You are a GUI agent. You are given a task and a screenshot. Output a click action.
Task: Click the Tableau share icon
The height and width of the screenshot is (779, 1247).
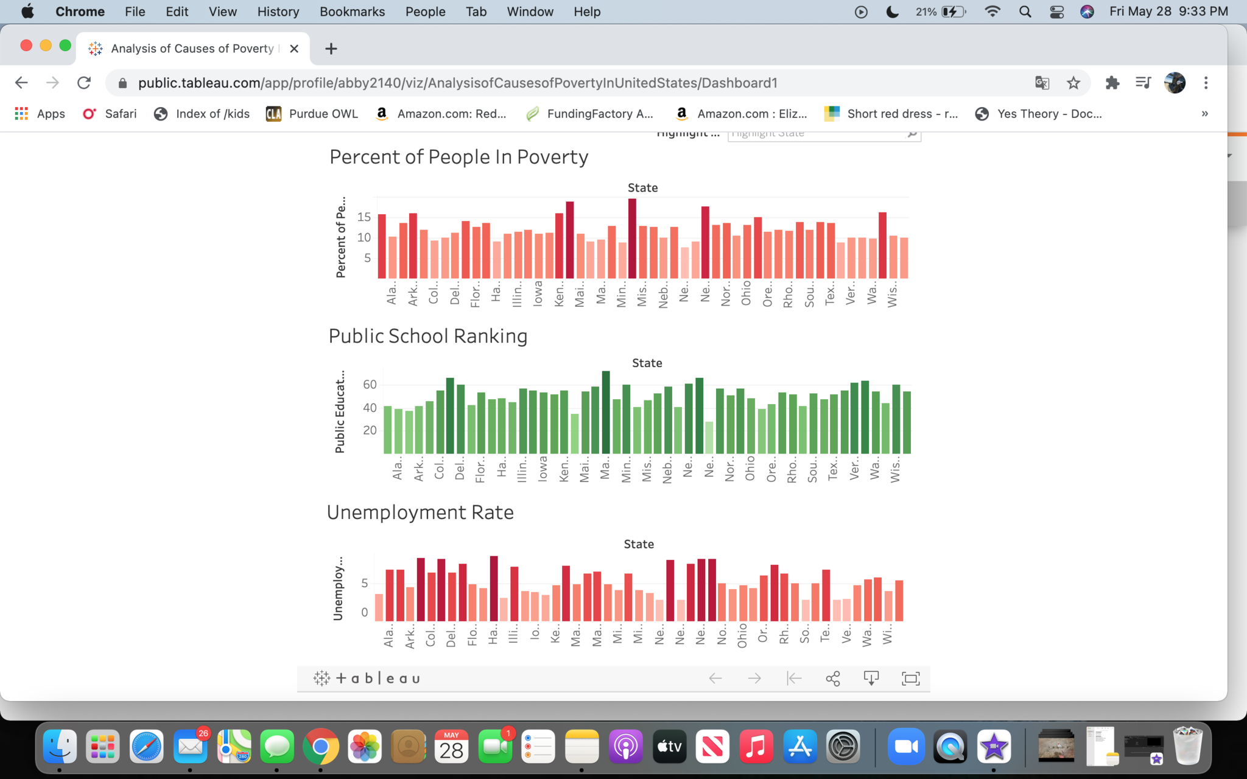[833, 678]
